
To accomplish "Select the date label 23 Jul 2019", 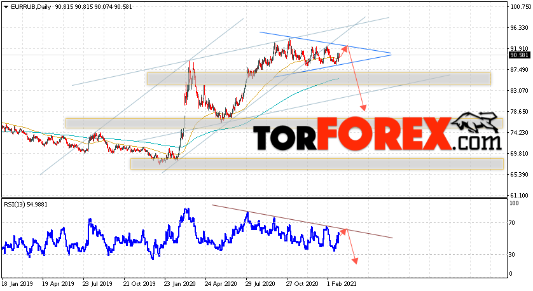I will tap(99, 283).
